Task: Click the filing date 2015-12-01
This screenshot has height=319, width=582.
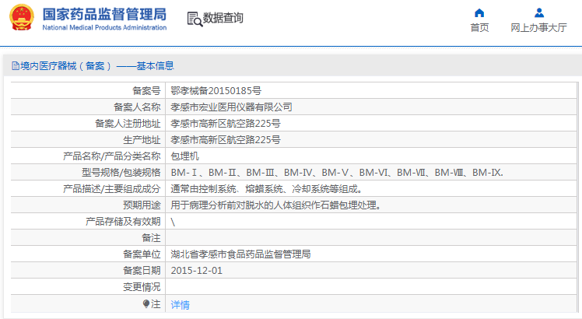Action: point(196,271)
